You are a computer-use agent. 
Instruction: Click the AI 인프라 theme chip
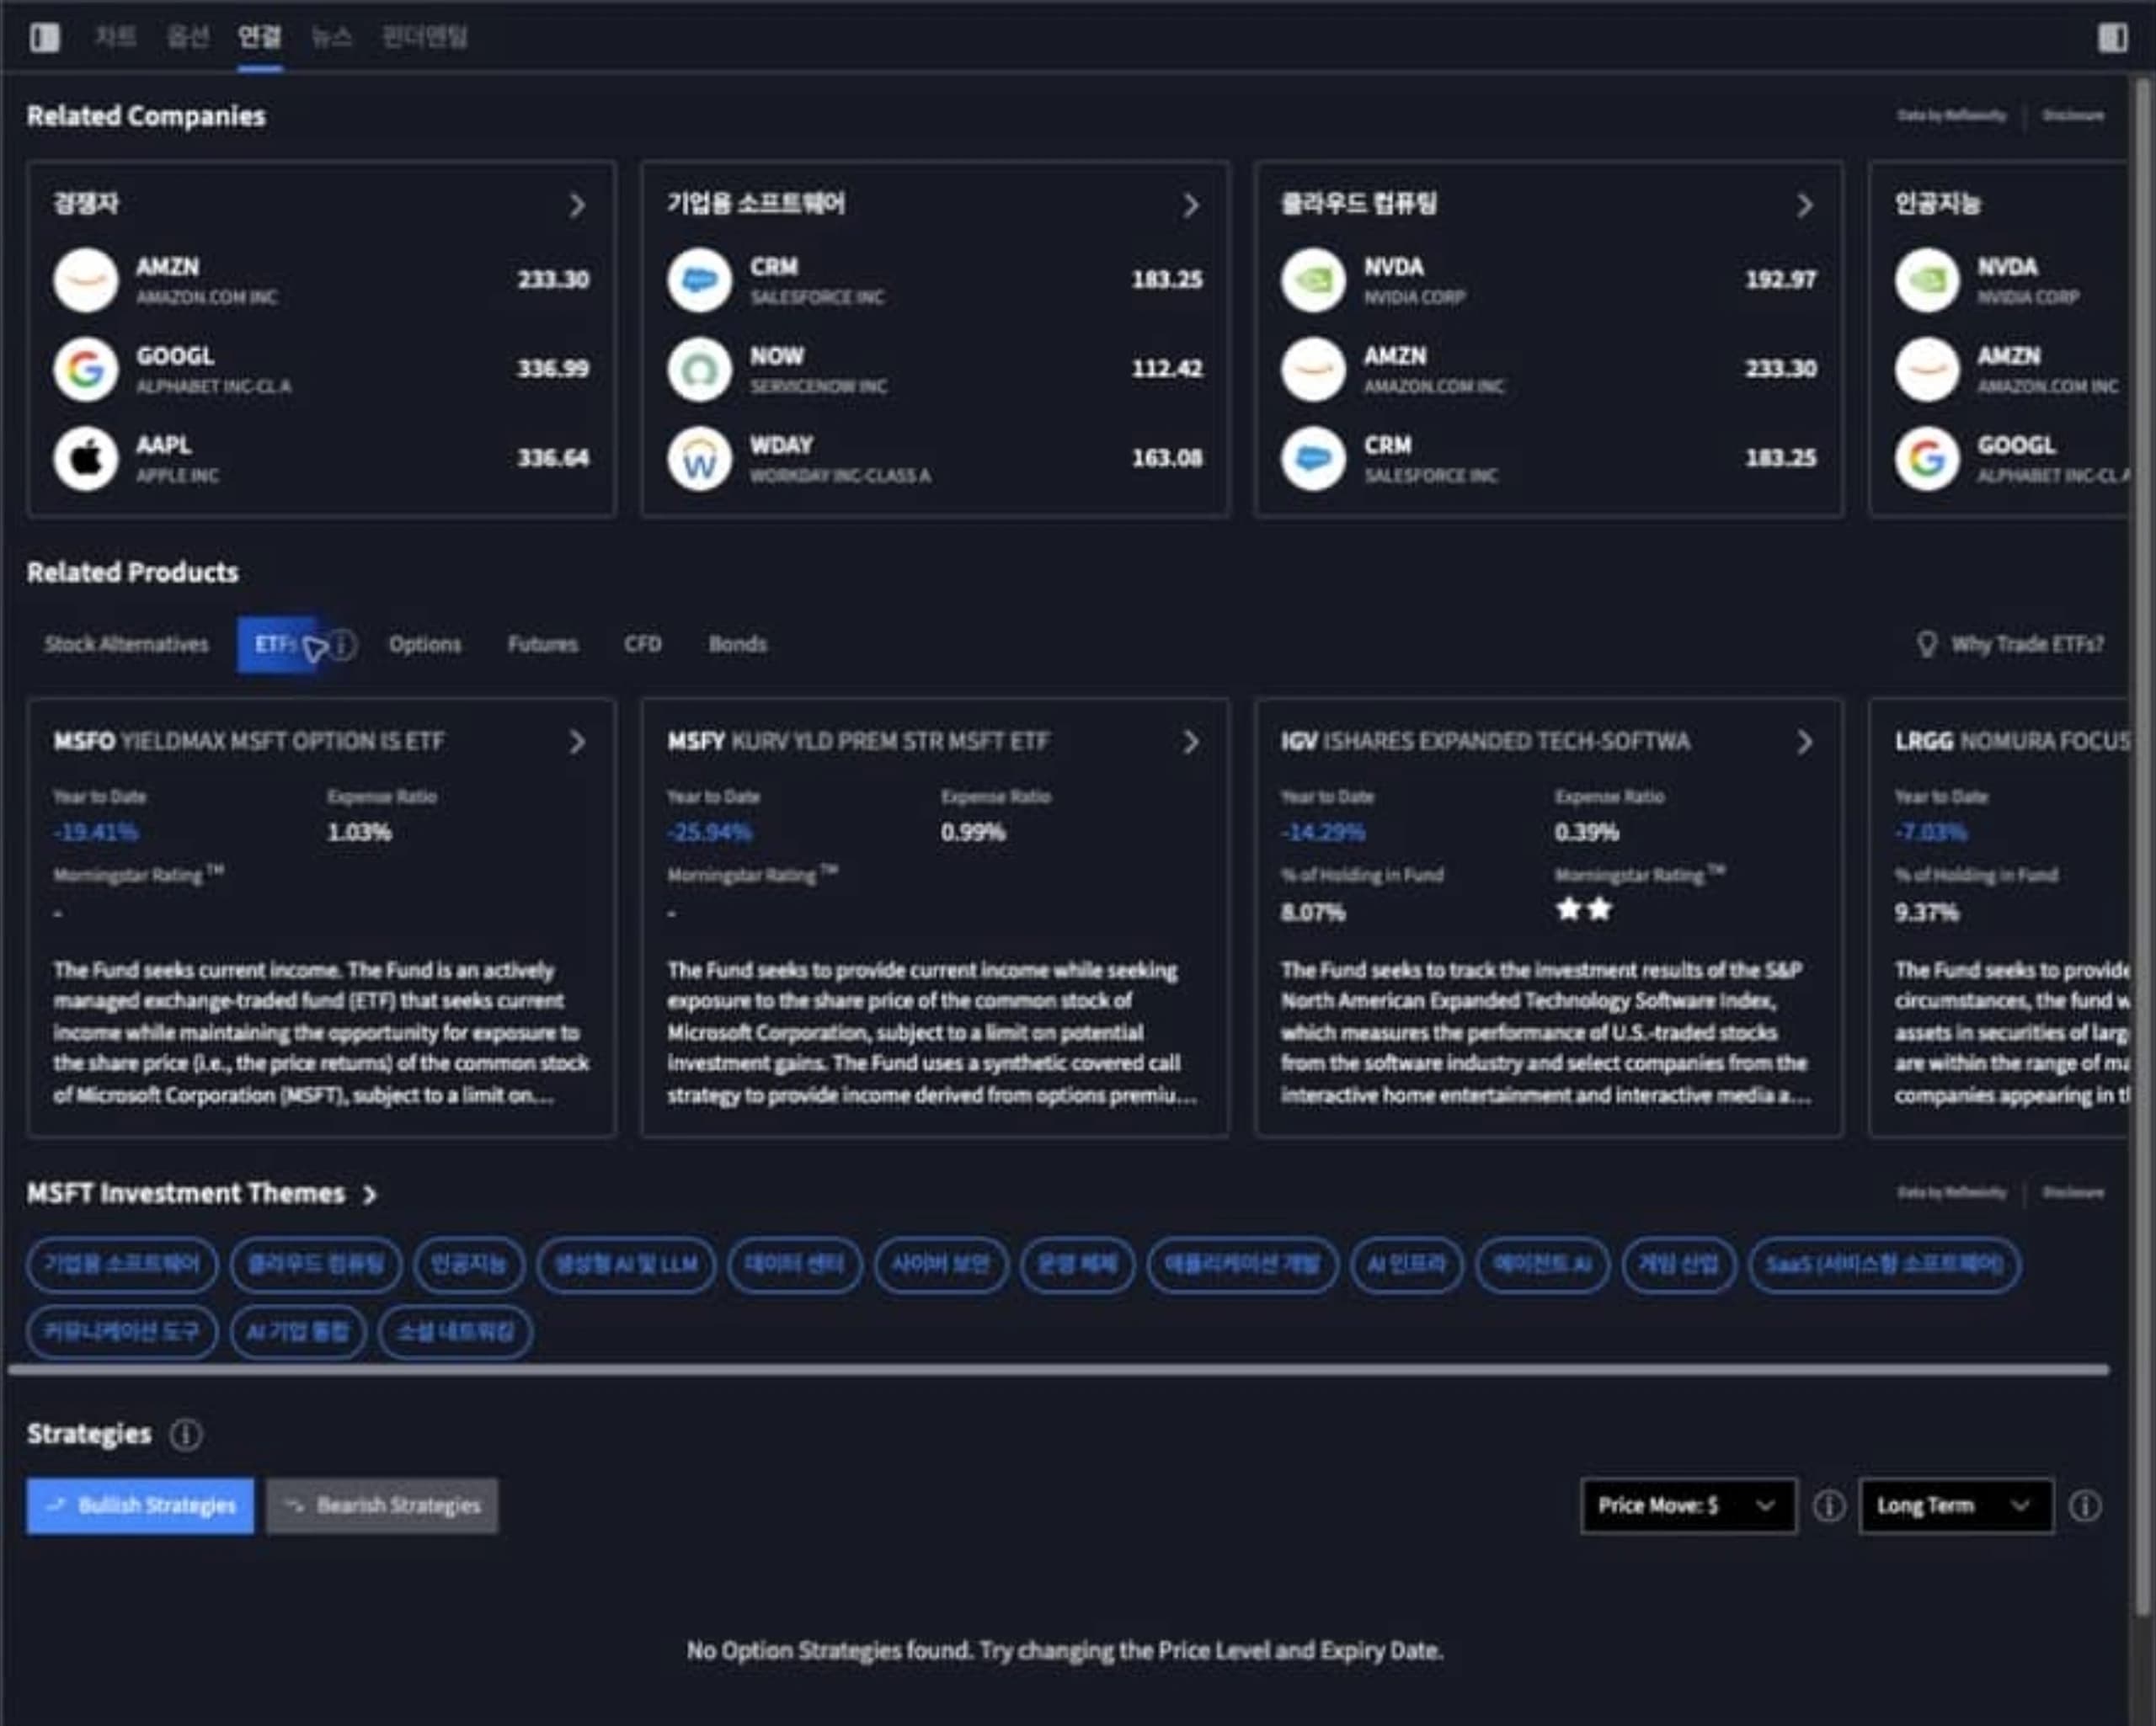(x=1406, y=1265)
